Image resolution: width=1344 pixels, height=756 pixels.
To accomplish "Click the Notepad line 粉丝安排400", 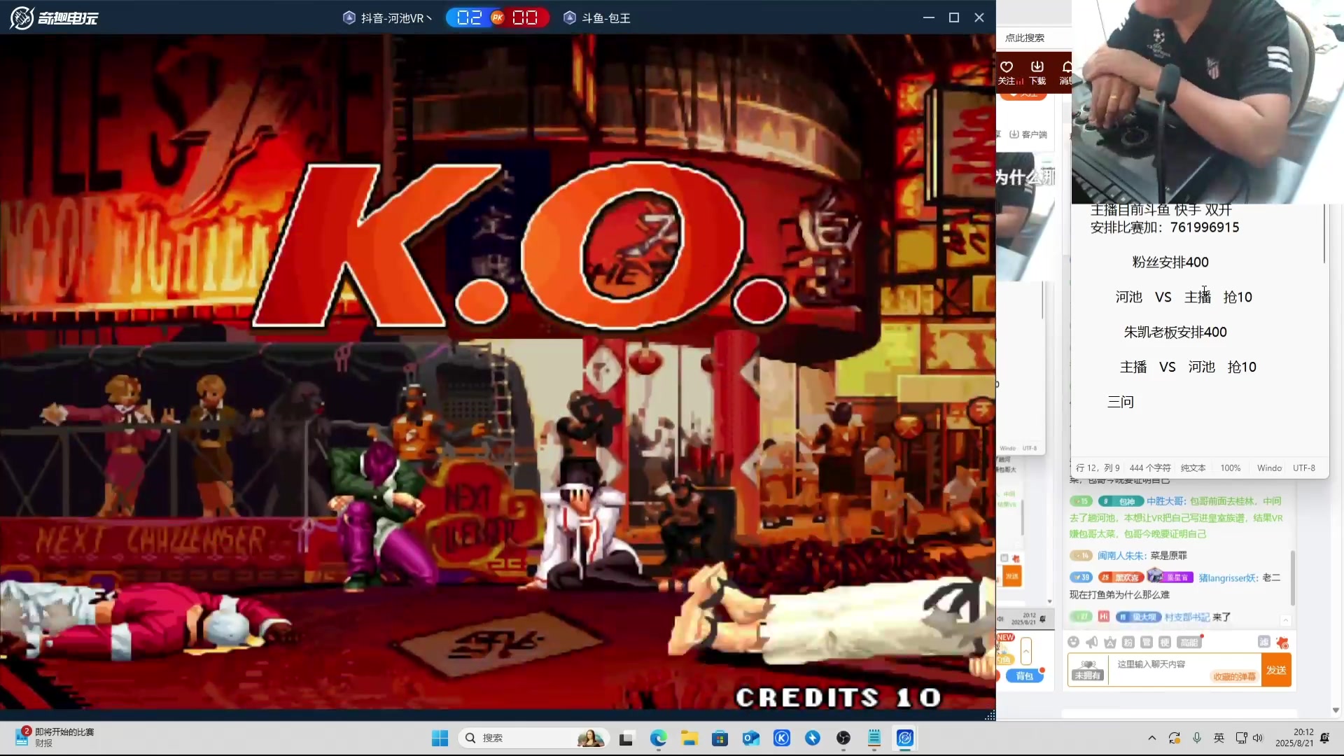I will 1170,262.
